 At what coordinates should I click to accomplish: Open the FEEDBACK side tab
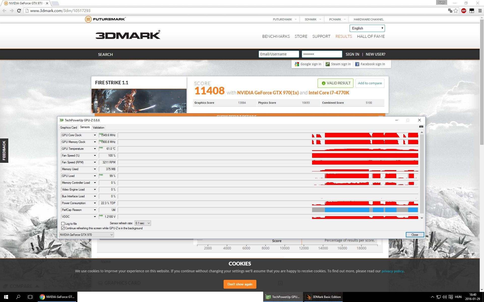4,150
